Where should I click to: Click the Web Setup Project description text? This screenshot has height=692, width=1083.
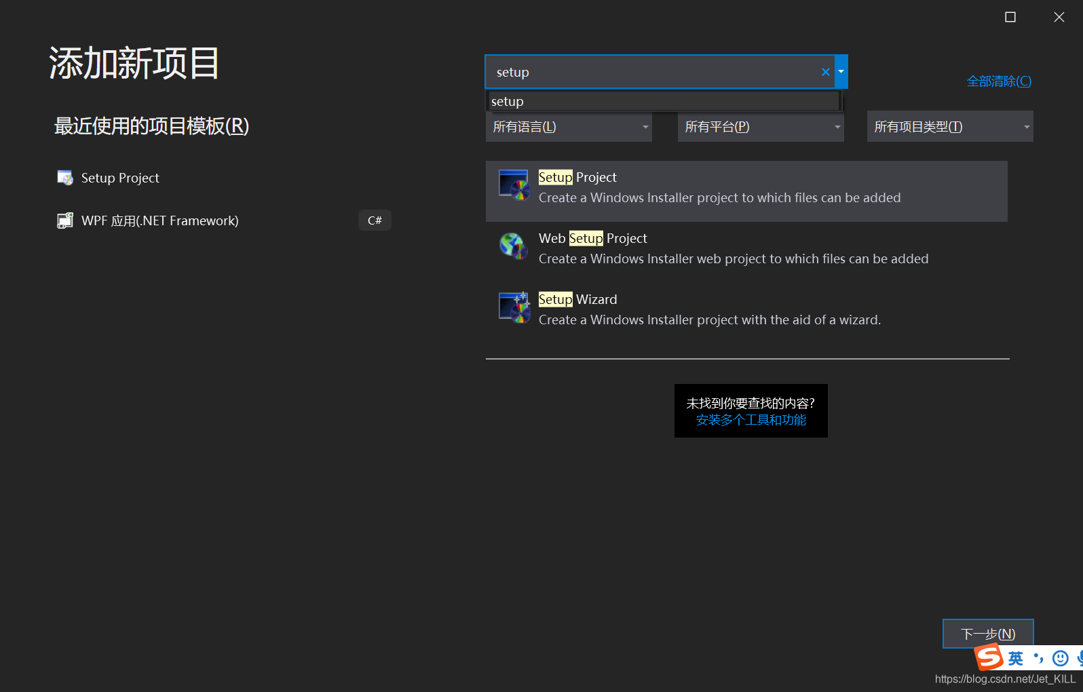[x=734, y=258]
